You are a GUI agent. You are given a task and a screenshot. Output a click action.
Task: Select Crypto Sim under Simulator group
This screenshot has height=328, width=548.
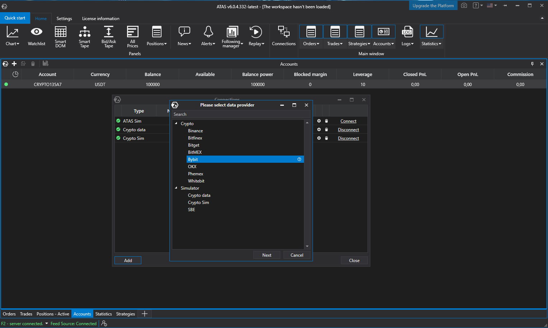point(198,203)
